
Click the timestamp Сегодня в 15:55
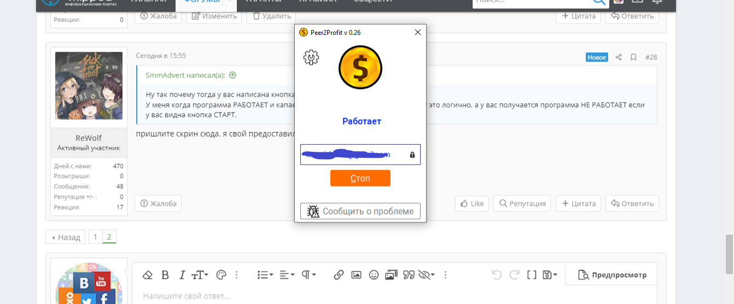[161, 56]
